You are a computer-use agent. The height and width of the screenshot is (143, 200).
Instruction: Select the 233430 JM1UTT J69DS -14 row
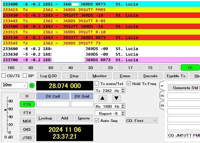coord(101,15)
